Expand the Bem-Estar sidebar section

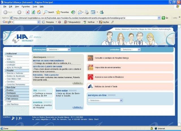pos(17,87)
